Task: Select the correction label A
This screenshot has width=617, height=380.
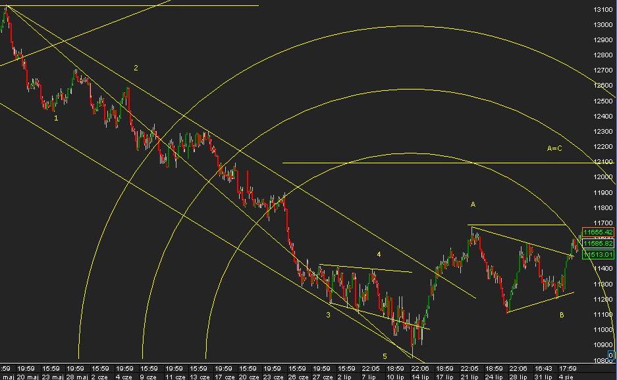Action: (x=473, y=204)
